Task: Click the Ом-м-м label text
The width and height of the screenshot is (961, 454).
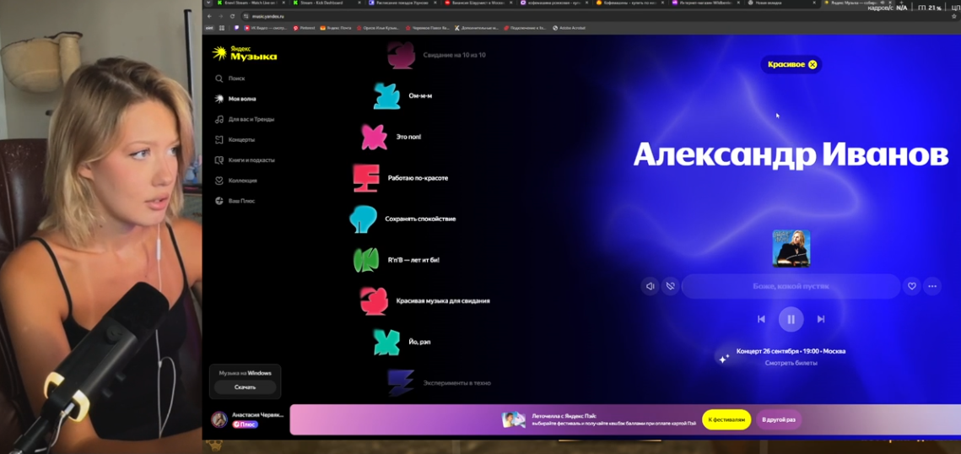Action: 420,96
